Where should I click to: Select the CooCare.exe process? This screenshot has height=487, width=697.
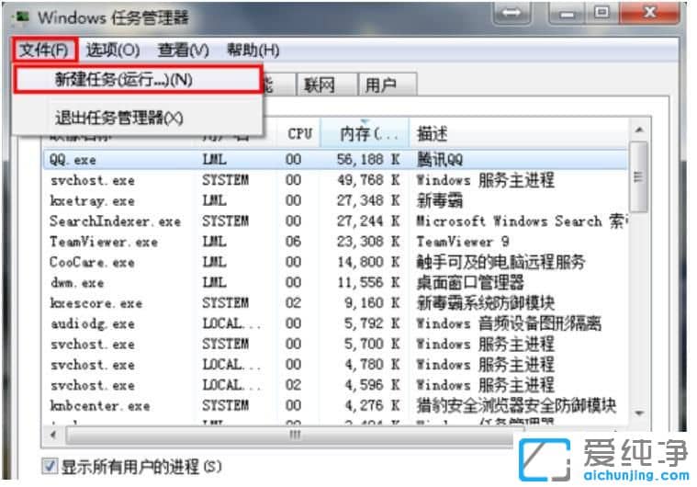pyautogui.click(x=335, y=262)
